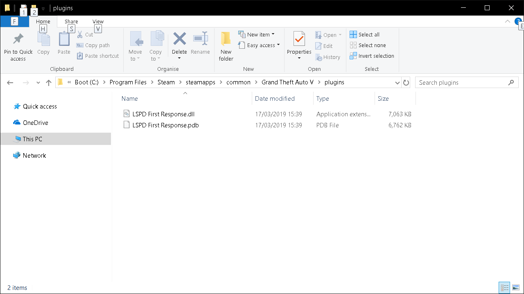Expand the address bar history dropdown
The image size is (524, 294).
pos(397,82)
